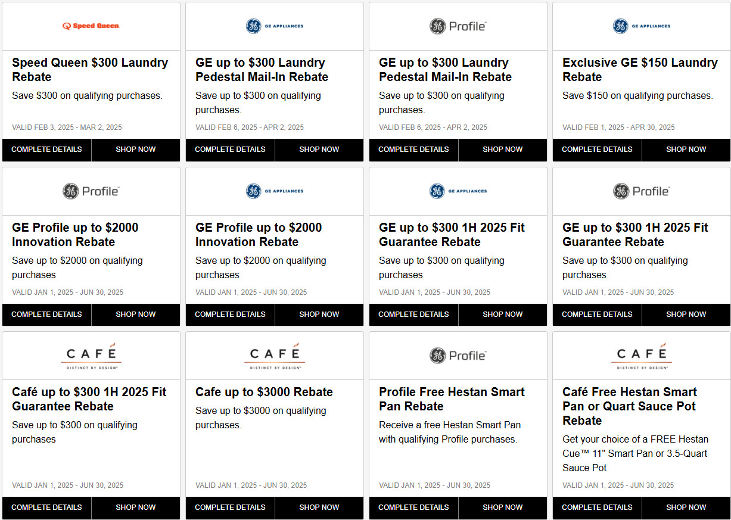Click valid date on Cafe up to $3000 Rebate card

coord(251,485)
